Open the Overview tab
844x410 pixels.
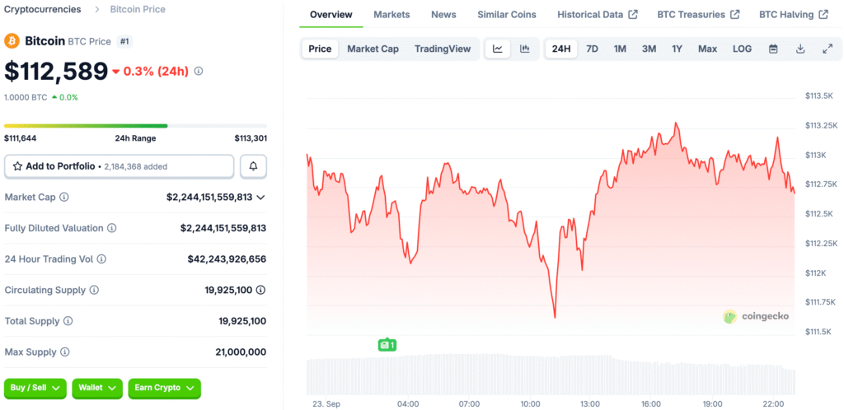(x=331, y=15)
